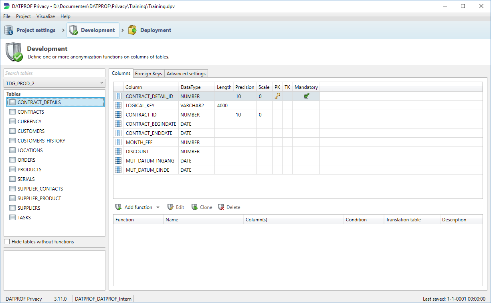
Task: Click the Clone function icon
Action: (x=194, y=207)
